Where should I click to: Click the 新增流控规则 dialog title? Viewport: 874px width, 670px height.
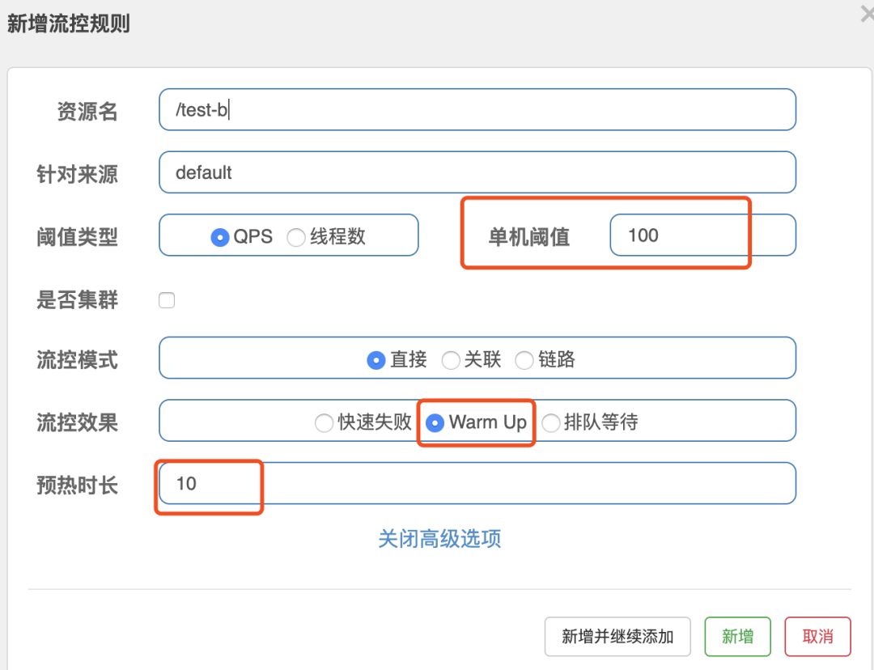click(x=69, y=24)
